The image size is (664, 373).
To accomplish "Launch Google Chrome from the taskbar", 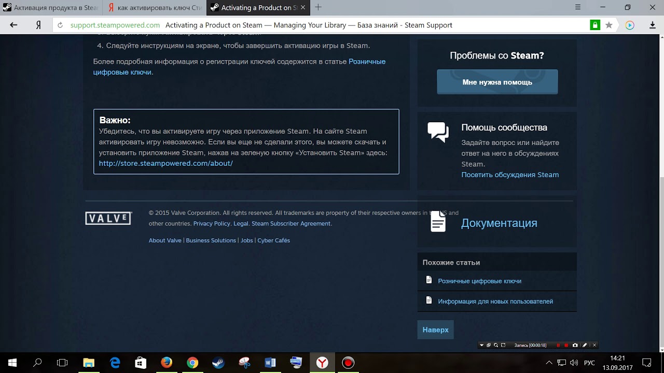I will click(x=192, y=363).
